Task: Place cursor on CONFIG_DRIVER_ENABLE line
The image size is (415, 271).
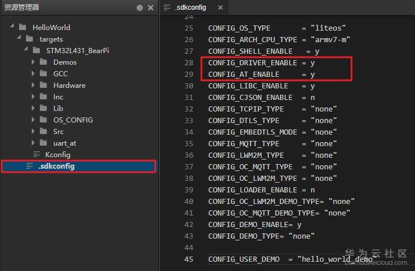Action: click(x=261, y=63)
